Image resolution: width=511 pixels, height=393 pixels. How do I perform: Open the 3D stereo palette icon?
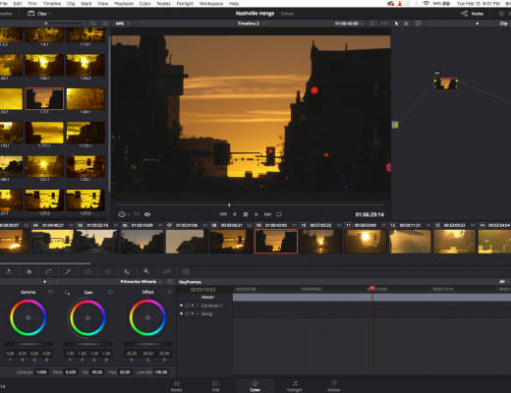pos(186,271)
